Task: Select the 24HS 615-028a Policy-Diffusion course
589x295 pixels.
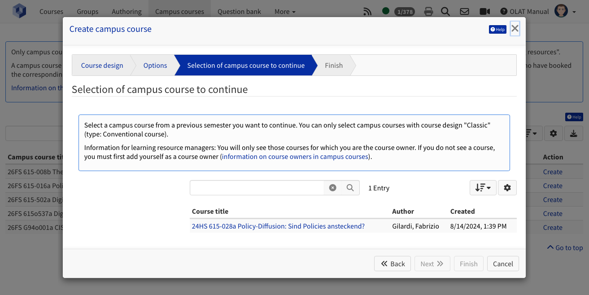Action: click(278, 226)
